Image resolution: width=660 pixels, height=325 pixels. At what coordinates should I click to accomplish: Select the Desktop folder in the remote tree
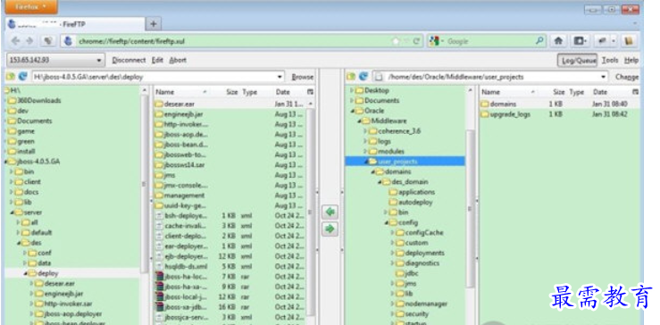click(376, 90)
